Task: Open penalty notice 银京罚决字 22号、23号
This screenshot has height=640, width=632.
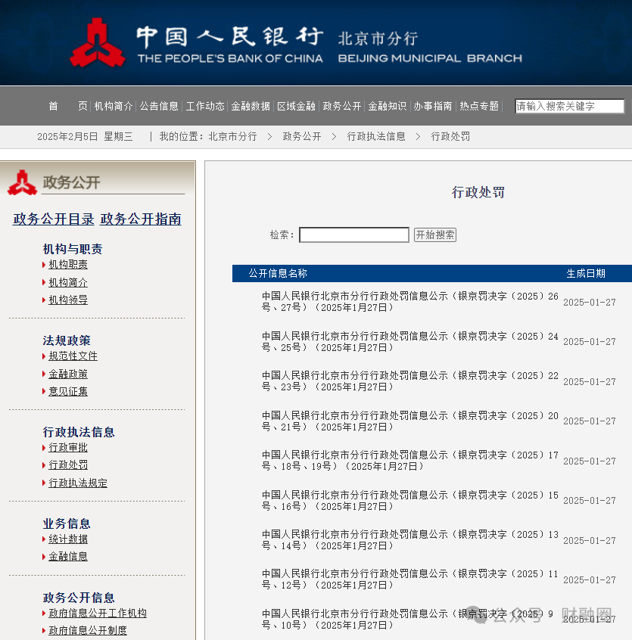Action: (410, 381)
